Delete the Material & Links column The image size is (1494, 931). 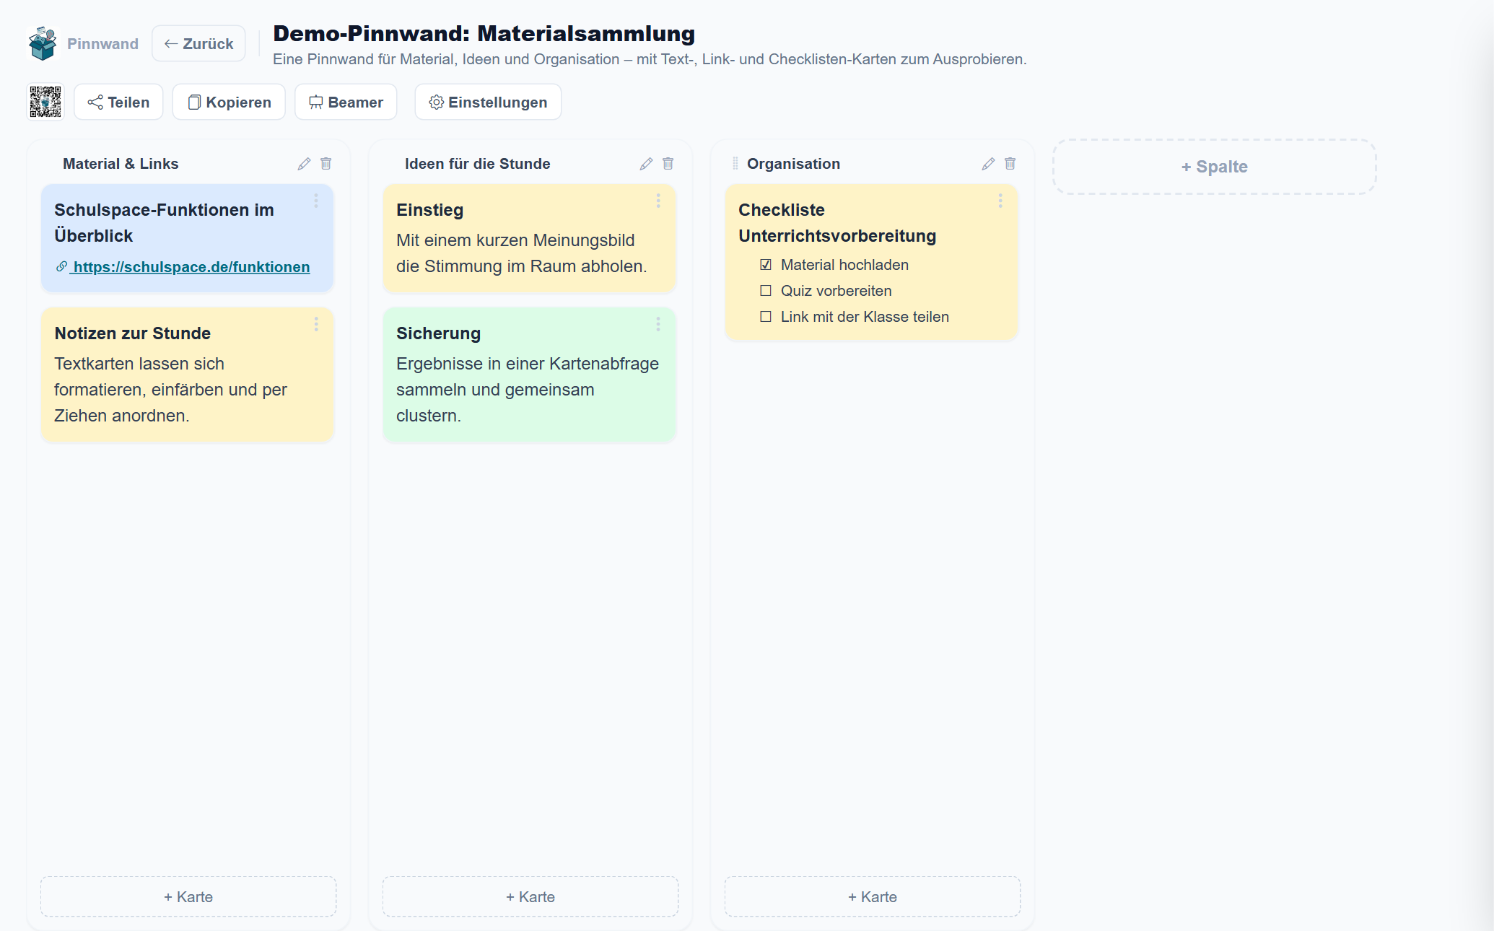point(326,164)
